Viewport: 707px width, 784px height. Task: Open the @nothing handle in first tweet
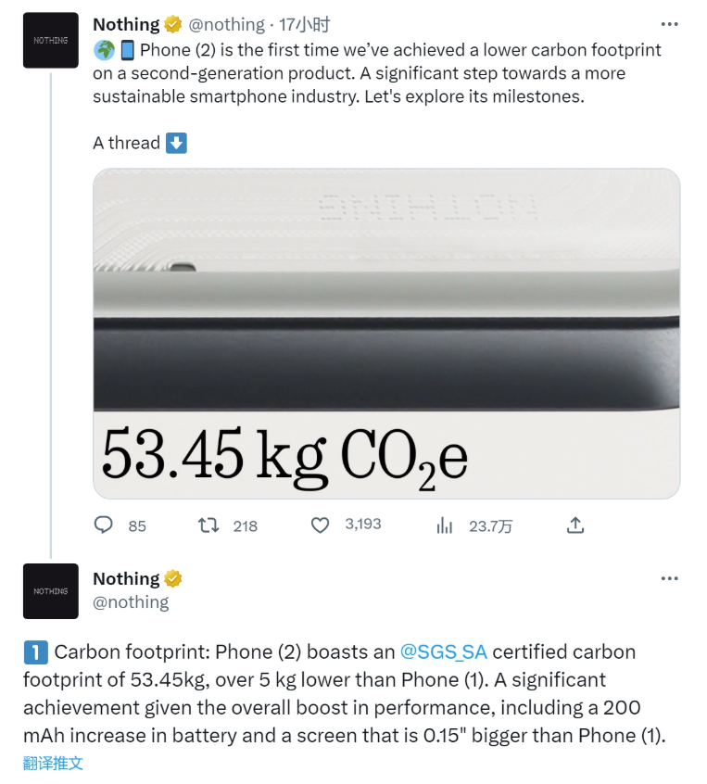point(226,24)
